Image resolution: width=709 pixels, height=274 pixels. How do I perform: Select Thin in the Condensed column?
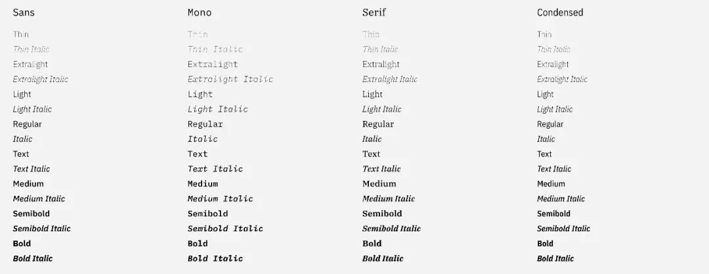pyautogui.click(x=544, y=34)
